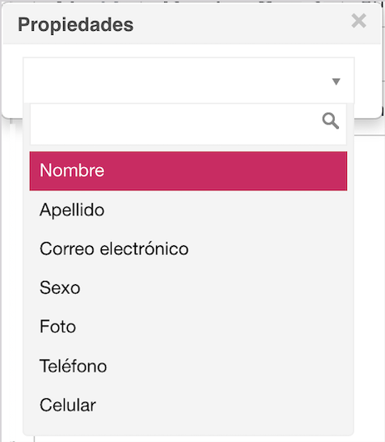385x442 pixels.
Task: Choose the Foto property
Action: pyautogui.click(x=188, y=327)
